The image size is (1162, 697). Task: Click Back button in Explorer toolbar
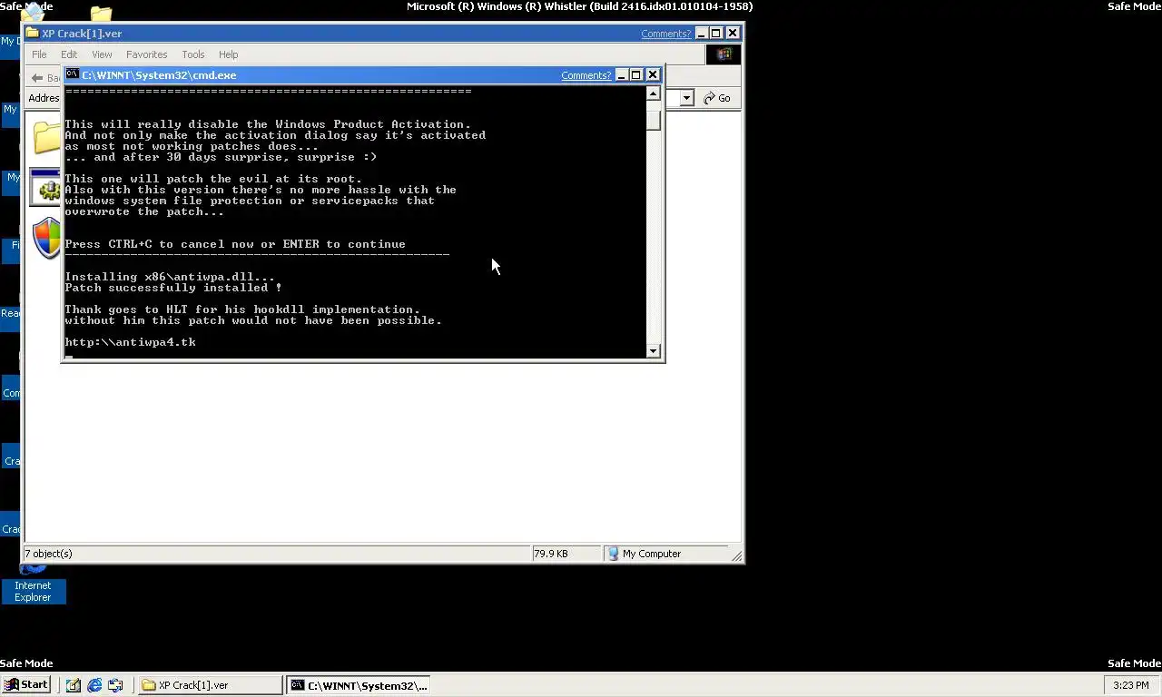tap(44, 78)
